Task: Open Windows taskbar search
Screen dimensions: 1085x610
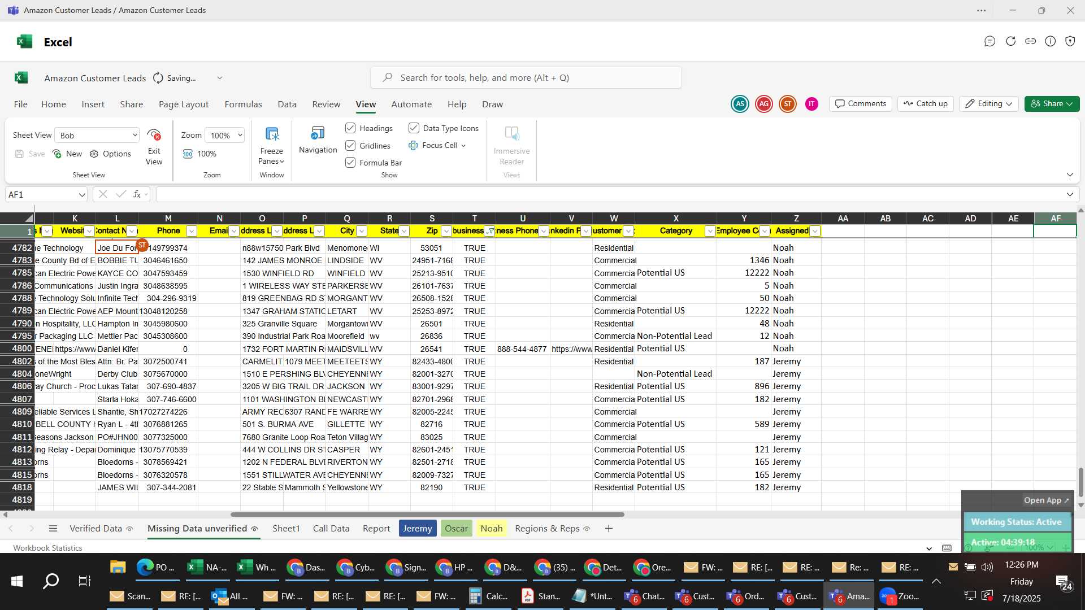Action: [x=51, y=581]
